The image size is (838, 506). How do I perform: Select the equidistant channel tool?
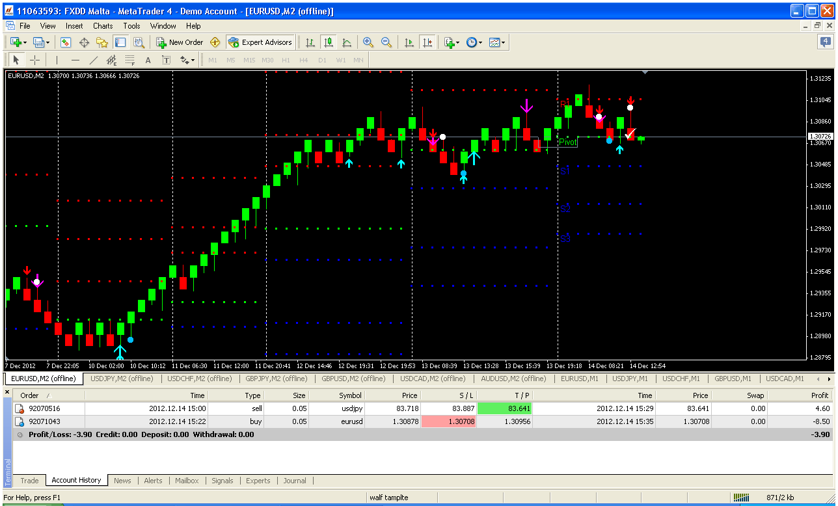click(112, 60)
